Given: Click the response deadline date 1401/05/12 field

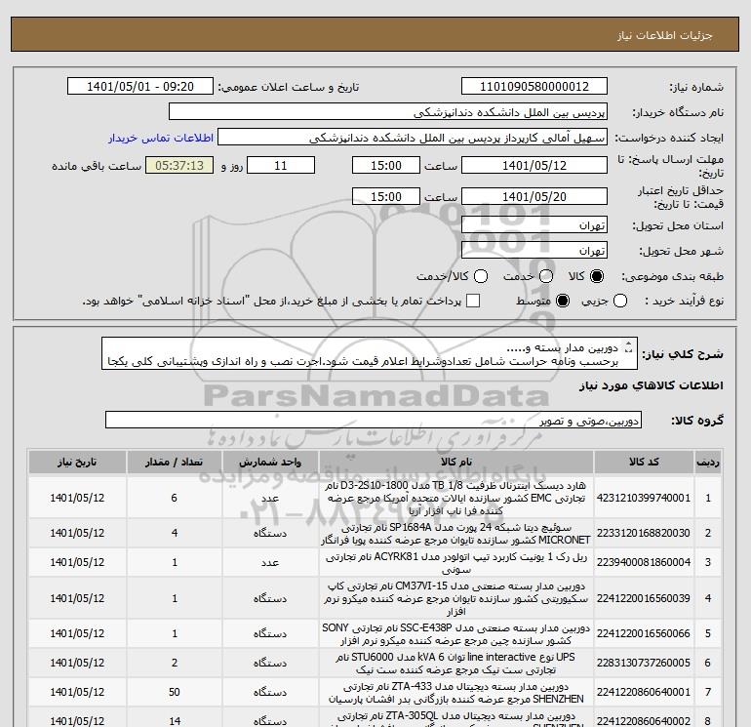Looking at the screenshot, I should [534, 165].
